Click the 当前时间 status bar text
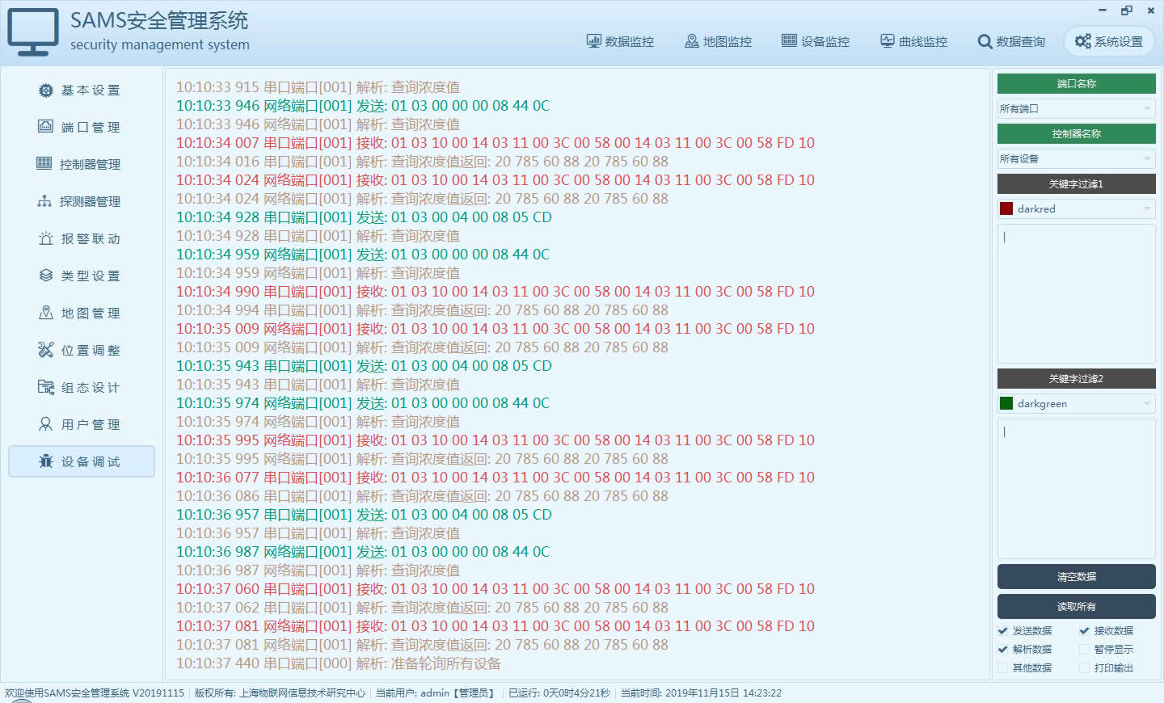1164x703 pixels. point(701,693)
